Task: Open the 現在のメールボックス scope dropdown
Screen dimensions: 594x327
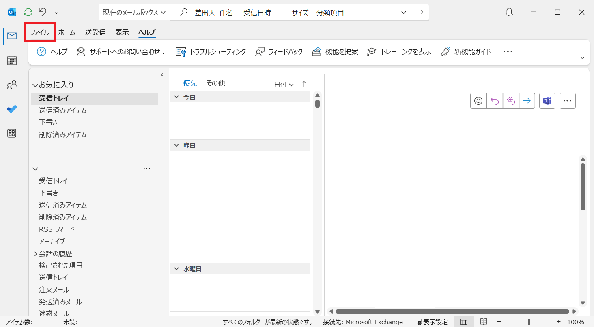Action: click(x=134, y=13)
